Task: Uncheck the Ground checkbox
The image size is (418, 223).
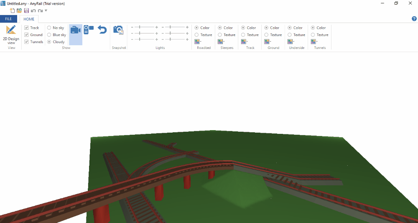Action: 26,35
